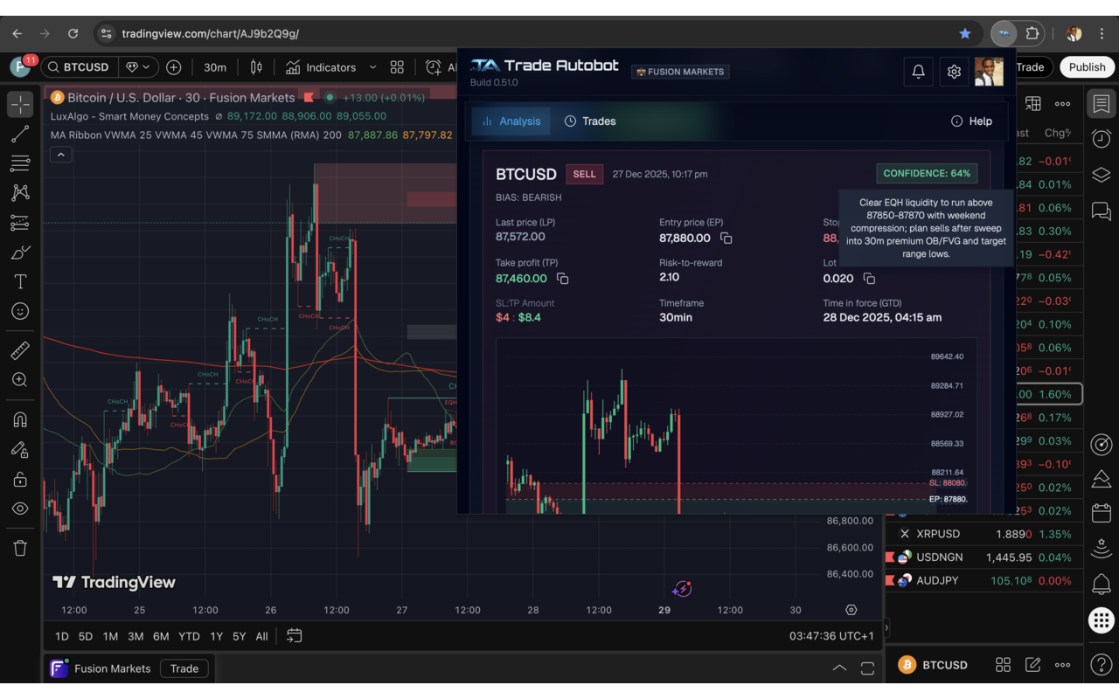Open the calendar icon in right sidebar
The width and height of the screenshot is (1119, 699).
pos(1102,514)
